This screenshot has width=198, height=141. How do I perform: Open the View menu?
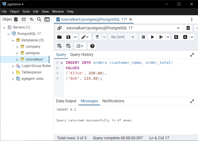click(45, 12)
